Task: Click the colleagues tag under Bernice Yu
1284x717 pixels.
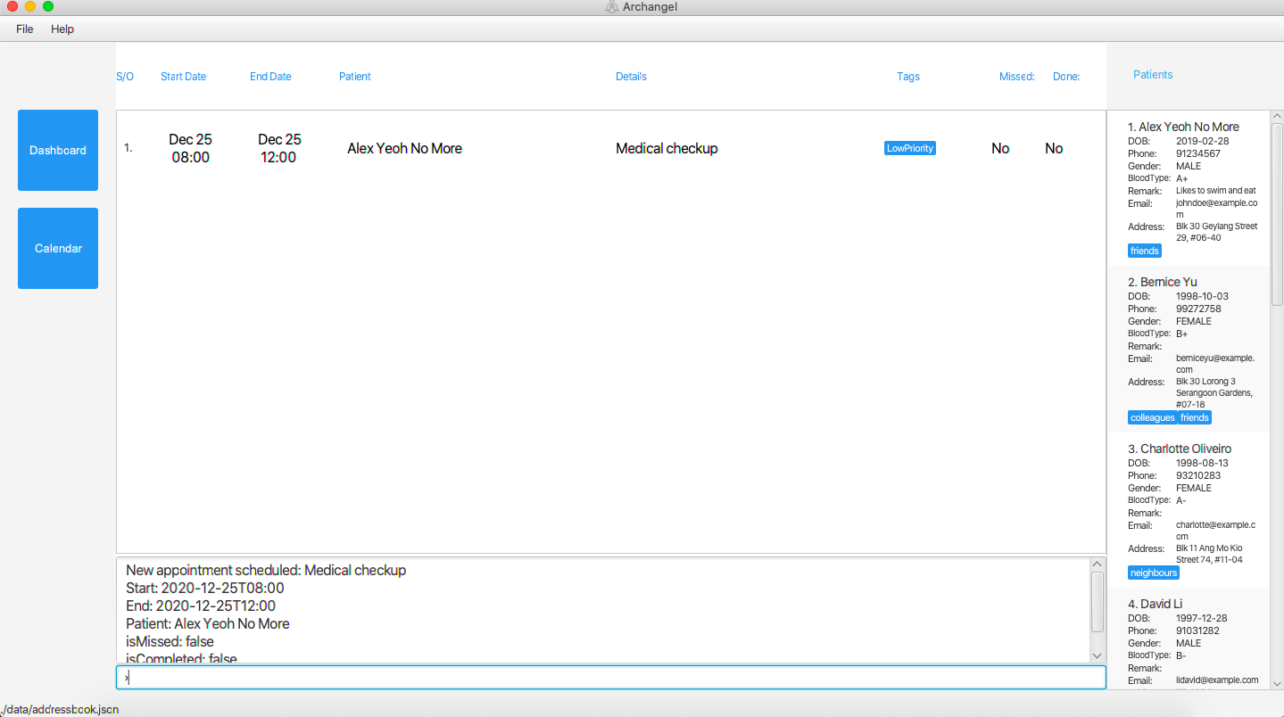Action: tap(1152, 417)
